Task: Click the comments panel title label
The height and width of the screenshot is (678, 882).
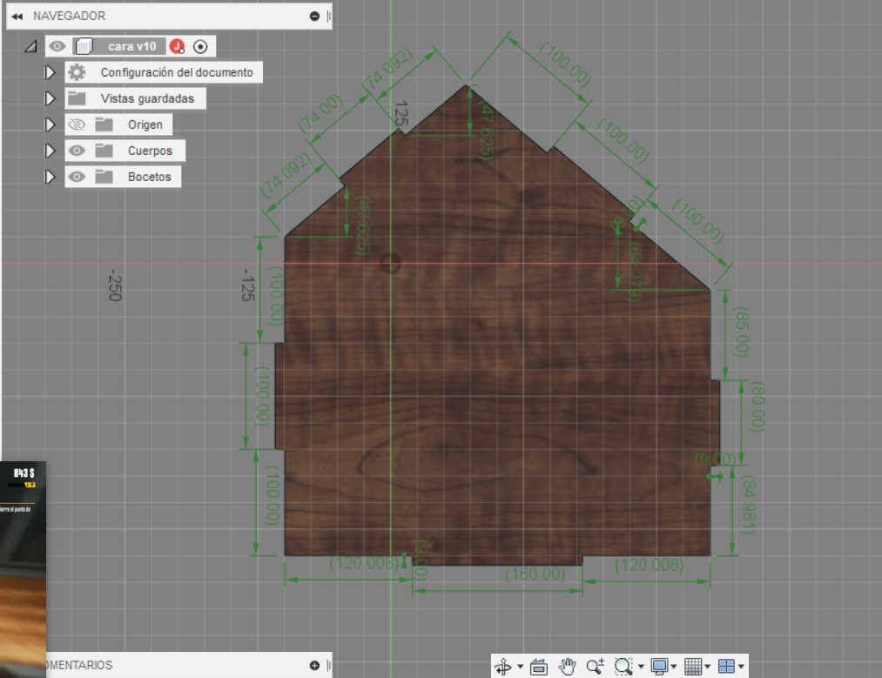Action: tap(78, 665)
